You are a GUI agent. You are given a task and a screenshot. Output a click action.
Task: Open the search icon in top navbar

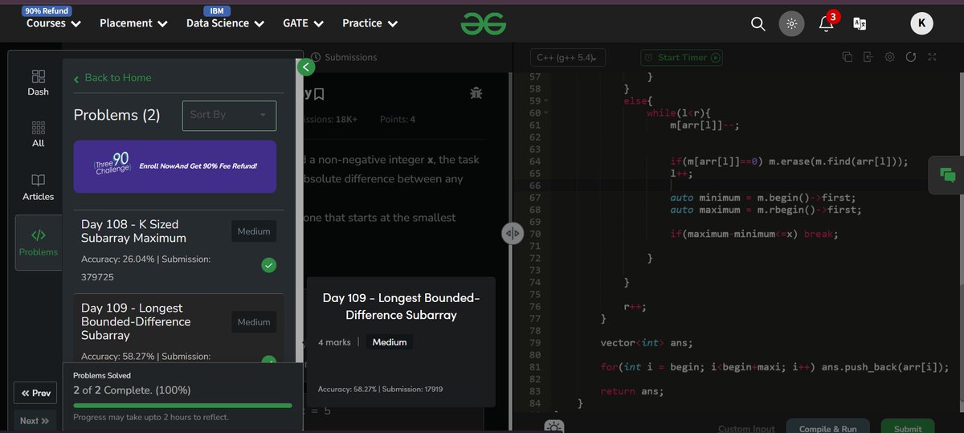click(x=758, y=23)
